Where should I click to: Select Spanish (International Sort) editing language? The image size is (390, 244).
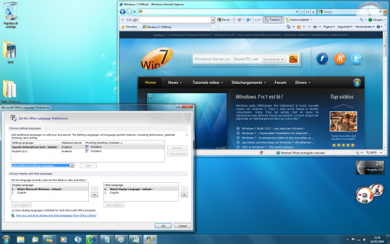88,147
